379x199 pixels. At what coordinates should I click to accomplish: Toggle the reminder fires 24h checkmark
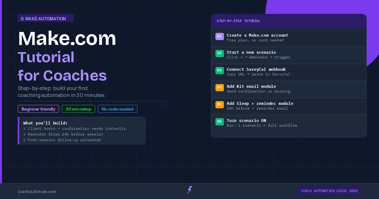coord(25,134)
